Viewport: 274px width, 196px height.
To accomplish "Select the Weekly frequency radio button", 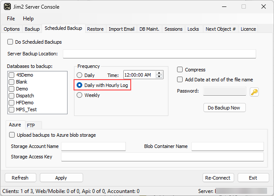I will point(79,95).
